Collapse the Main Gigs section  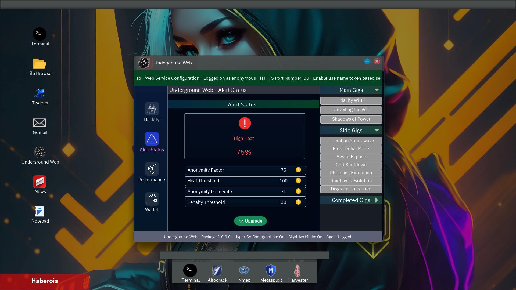(x=377, y=90)
